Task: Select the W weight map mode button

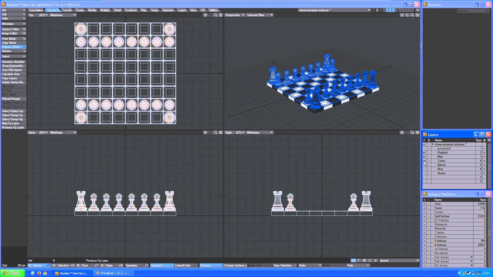Action: pos(353,260)
